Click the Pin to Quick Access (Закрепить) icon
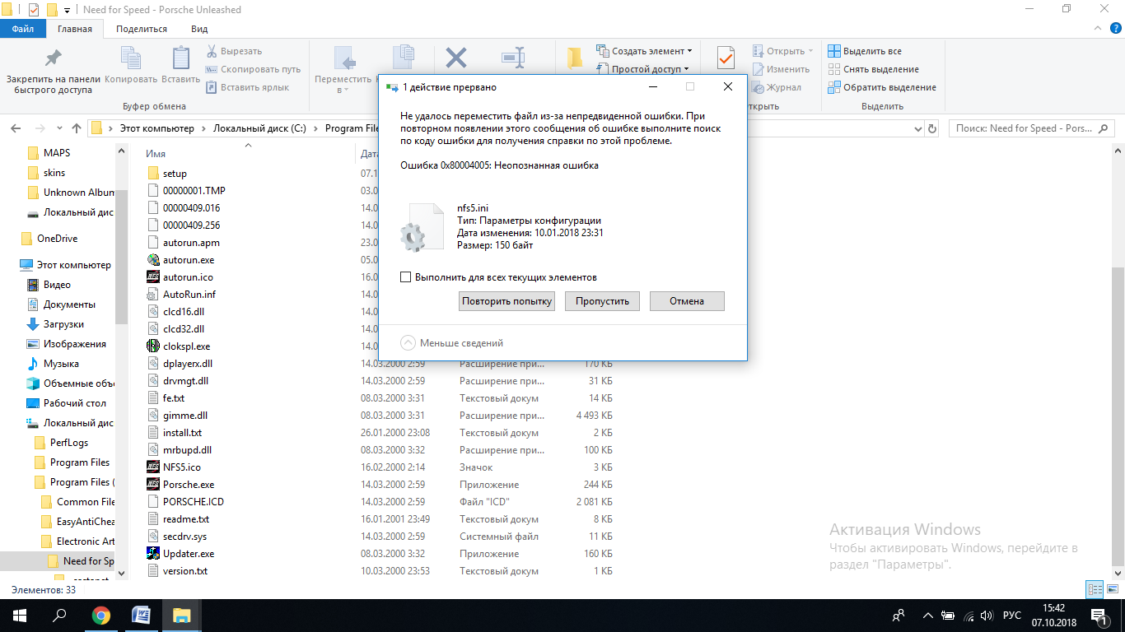Screen dimensions: 1125x632 click(x=53, y=58)
